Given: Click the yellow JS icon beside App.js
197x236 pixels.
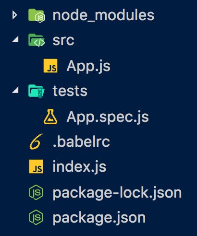Looking at the screenshot, I should pos(50,66).
